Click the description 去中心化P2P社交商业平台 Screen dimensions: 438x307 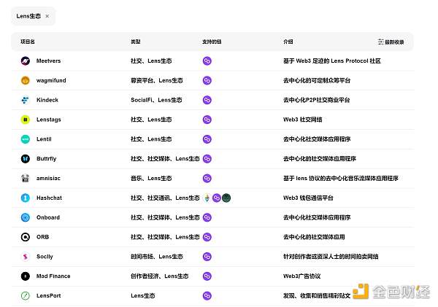(317, 100)
